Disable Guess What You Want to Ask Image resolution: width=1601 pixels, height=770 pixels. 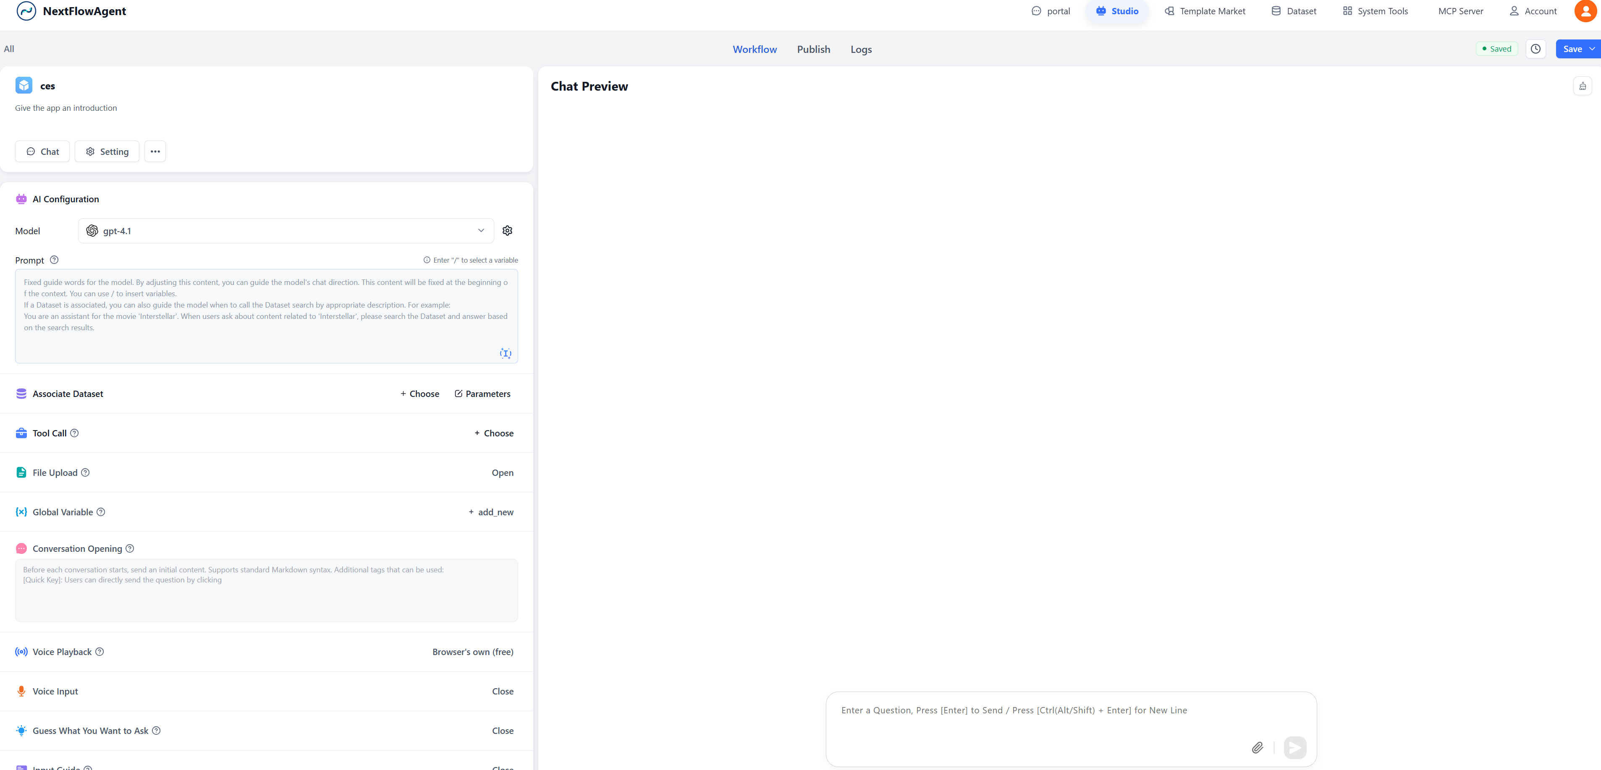coord(502,731)
